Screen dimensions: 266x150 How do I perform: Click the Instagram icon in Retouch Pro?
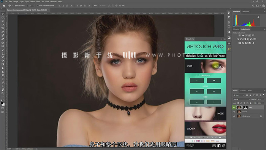(224, 146)
